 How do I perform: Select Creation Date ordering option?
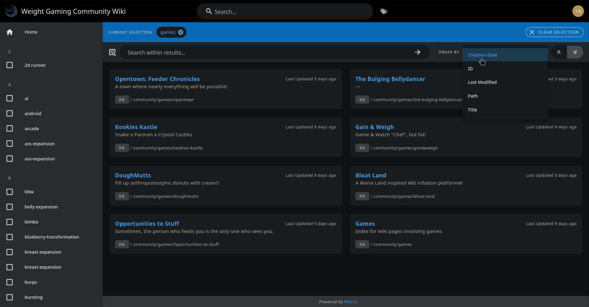point(482,55)
